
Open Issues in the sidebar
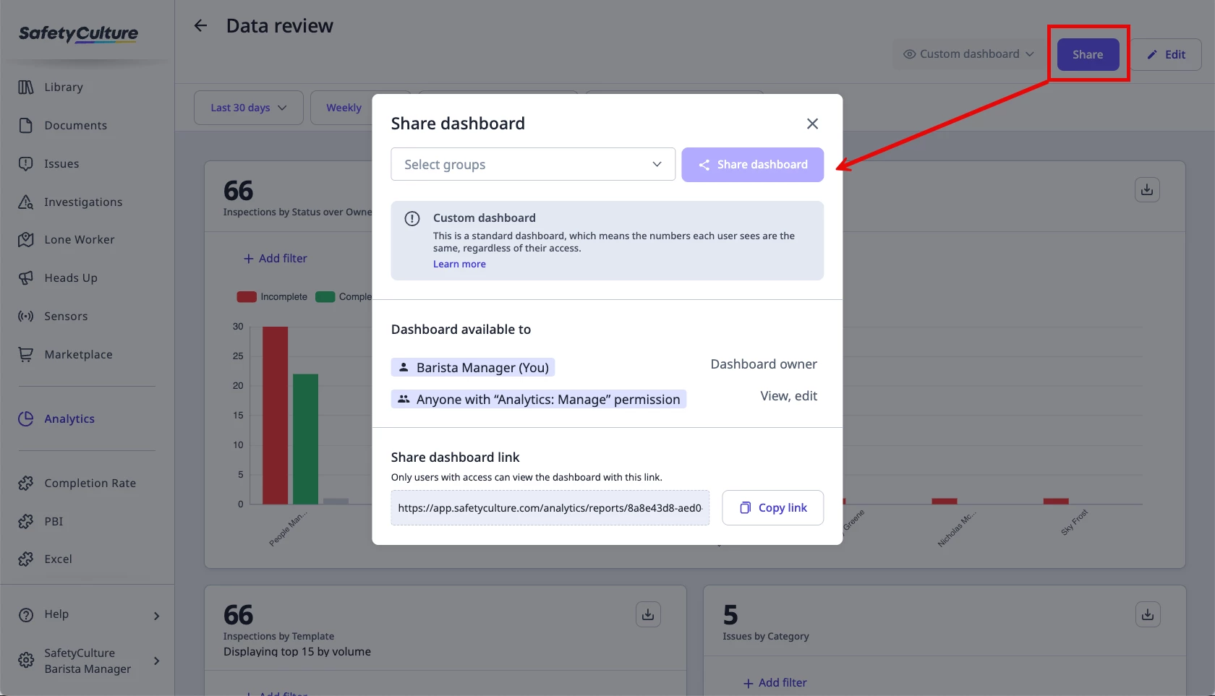(x=61, y=163)
